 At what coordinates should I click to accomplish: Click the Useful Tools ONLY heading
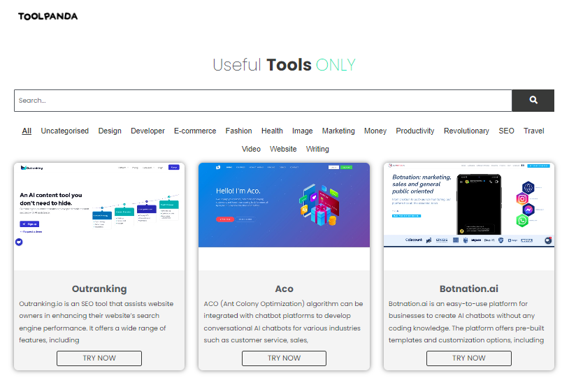click(x=284, y=65)
